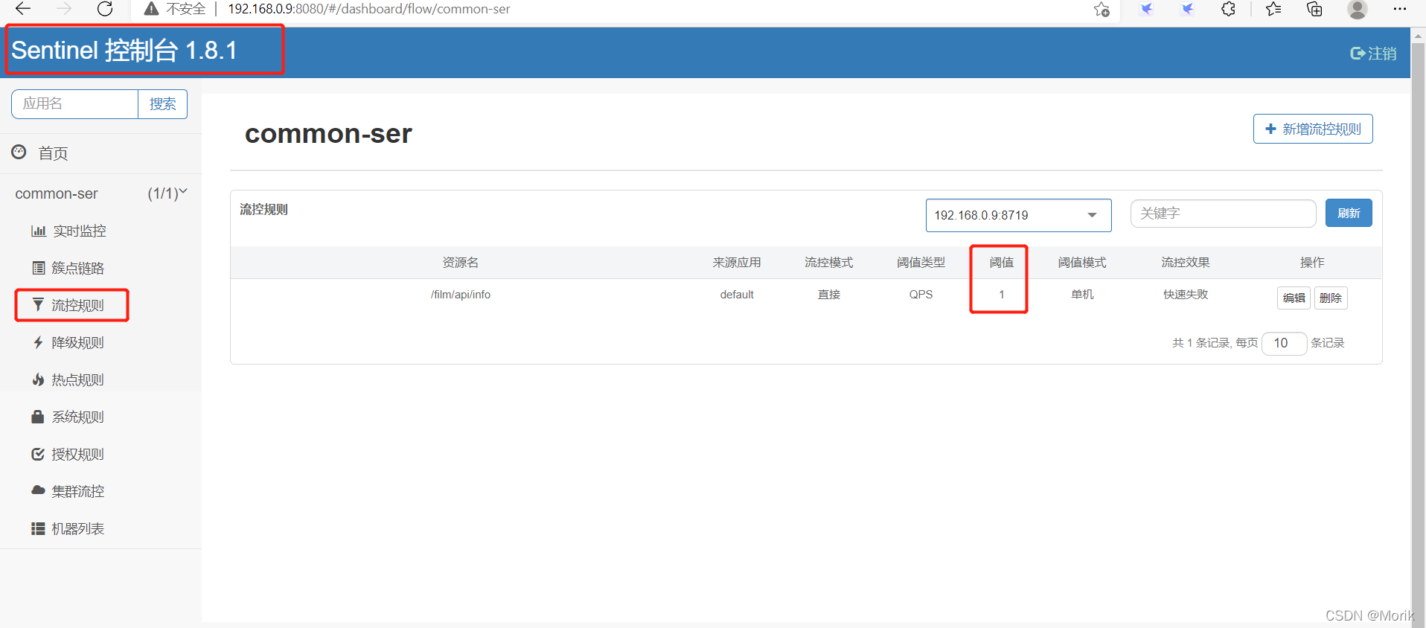Click the 单机 threshold mode cell

(x=1082, y=295)
